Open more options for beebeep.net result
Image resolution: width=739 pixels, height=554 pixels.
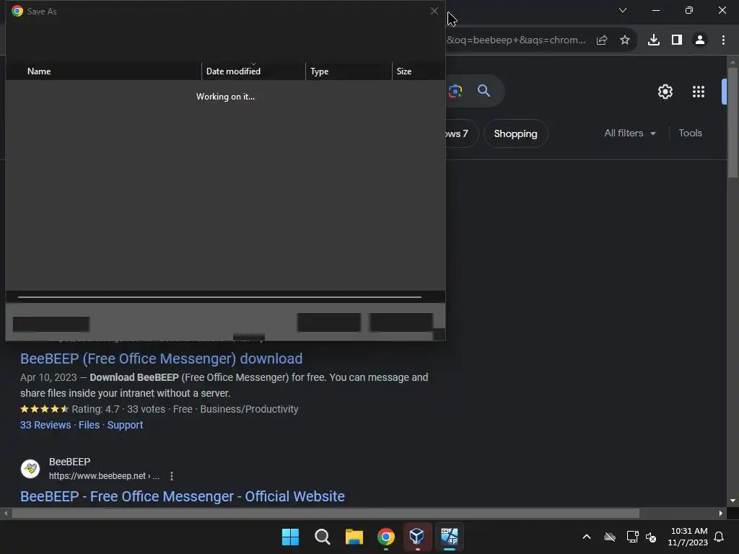(172, 476)
